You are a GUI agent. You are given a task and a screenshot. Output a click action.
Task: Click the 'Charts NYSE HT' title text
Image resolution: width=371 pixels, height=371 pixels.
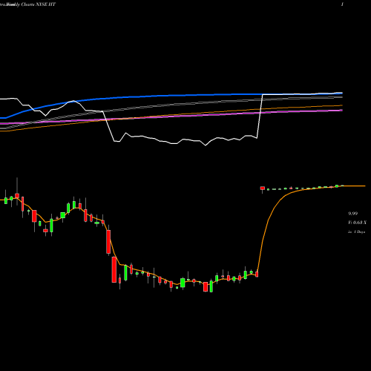click(x=39, y=4)
